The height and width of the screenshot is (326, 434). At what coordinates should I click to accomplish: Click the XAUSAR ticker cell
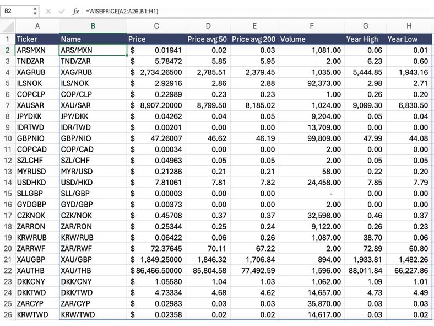pyautogui.click(x=37, y=105)
